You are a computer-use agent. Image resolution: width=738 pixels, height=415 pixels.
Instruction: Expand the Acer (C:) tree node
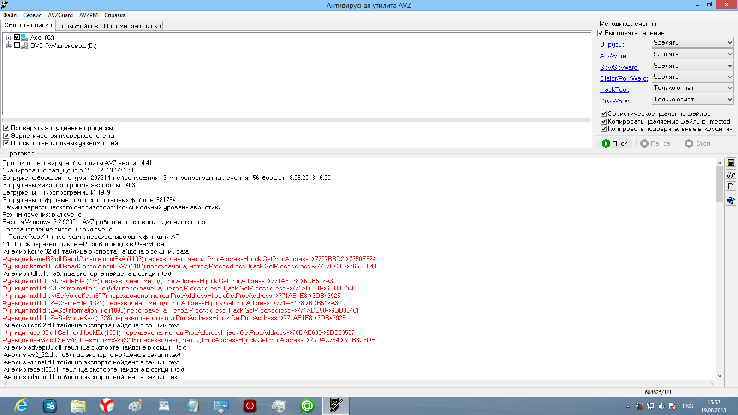pos(8,38)
